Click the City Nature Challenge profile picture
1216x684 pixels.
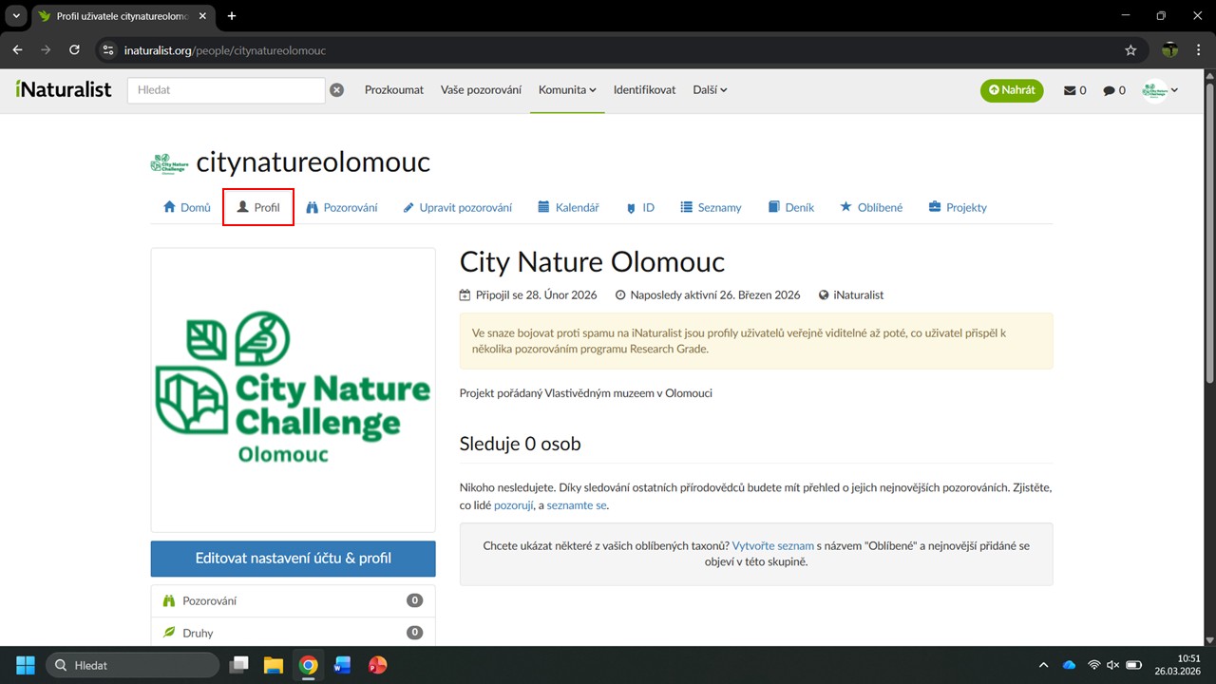(x=293, y=389)
